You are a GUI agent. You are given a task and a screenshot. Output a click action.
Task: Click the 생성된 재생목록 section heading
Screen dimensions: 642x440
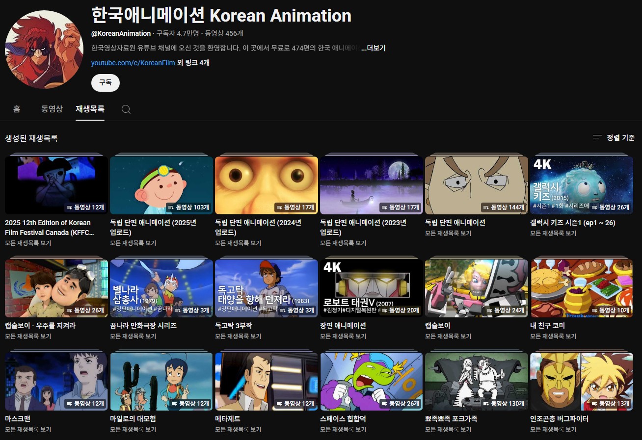click(x=31, y=138)
